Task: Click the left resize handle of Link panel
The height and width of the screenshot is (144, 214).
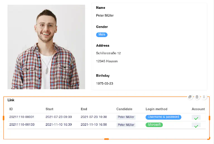Action: [x=4, y=118]
